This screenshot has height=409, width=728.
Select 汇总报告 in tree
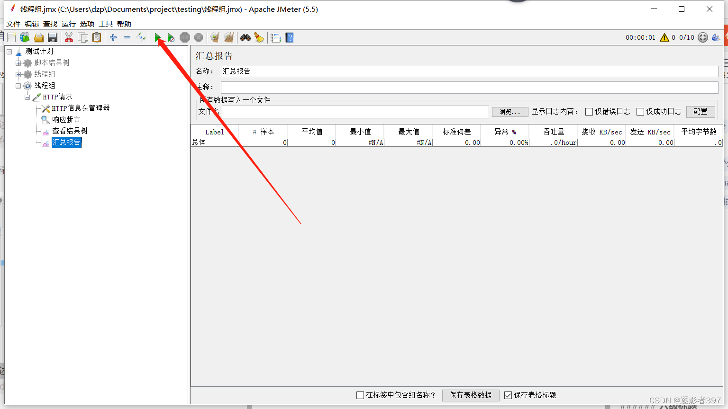point(66,142)
